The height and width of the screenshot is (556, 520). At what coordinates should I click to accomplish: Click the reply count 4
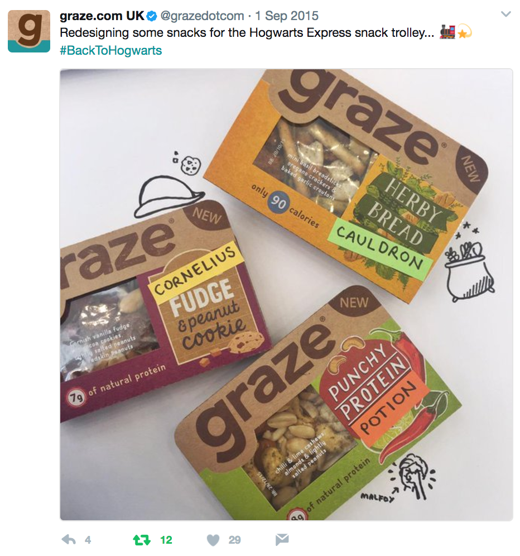click(88, 540)
